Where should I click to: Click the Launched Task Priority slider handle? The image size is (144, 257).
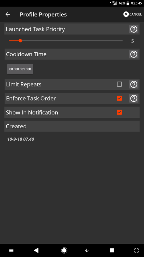[x=20, y=40]
